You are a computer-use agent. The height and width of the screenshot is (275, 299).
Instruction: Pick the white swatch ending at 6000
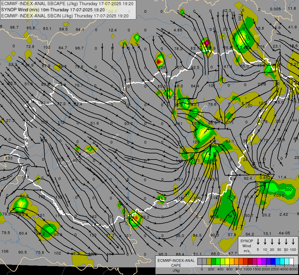click(x=291, y=261)
